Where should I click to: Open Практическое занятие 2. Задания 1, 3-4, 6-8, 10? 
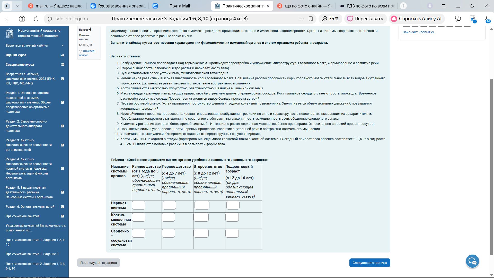coord(35,266)
